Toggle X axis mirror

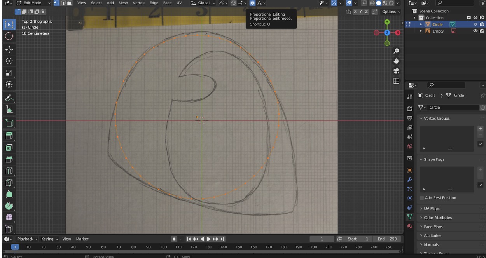(355, 12)
